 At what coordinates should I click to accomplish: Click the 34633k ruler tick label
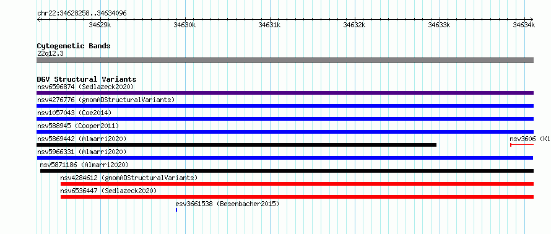coord(440,25)
